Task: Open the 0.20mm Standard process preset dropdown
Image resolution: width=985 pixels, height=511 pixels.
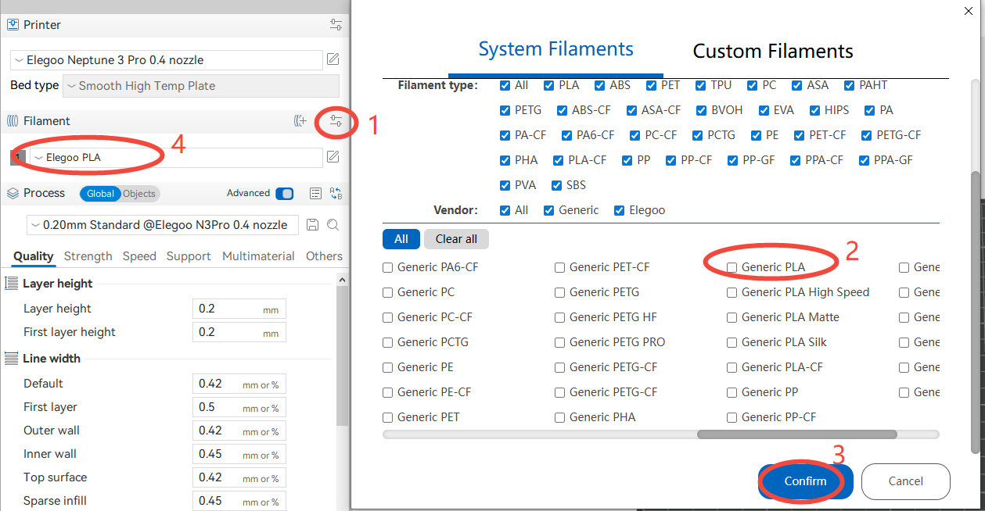Action: (x=162, y=225)
